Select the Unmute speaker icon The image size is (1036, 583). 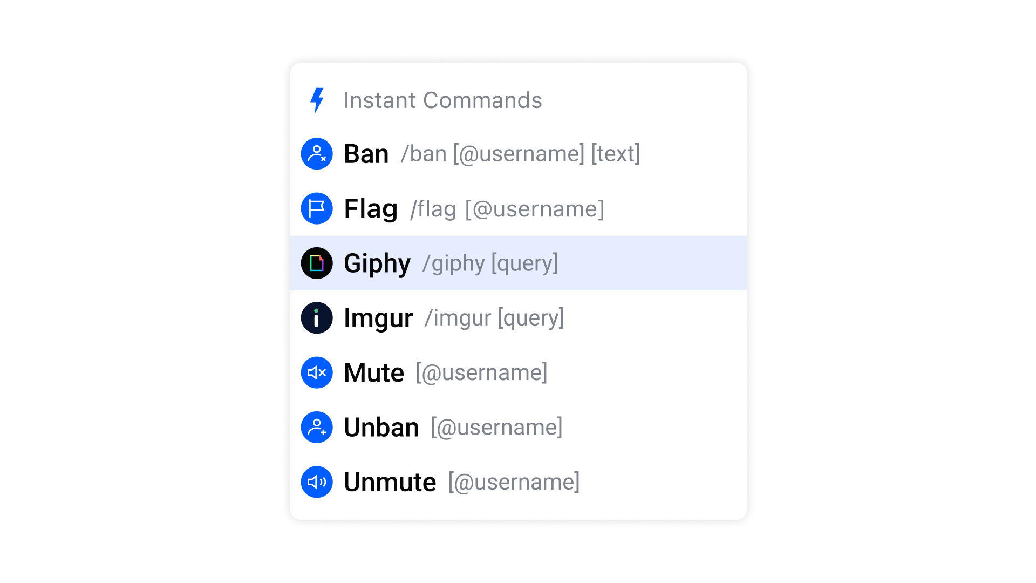click(x=317, y=482)
